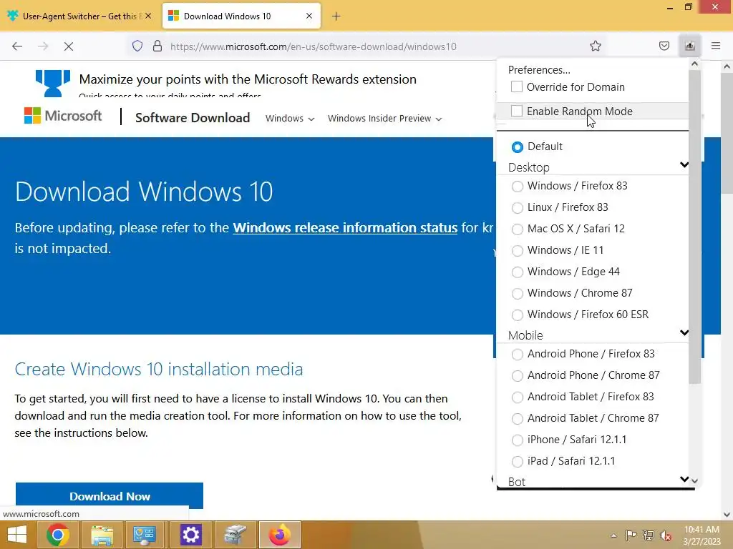Switch to the Download Windows 10 tab
The image size is (733, 549).
coord(241,16)
